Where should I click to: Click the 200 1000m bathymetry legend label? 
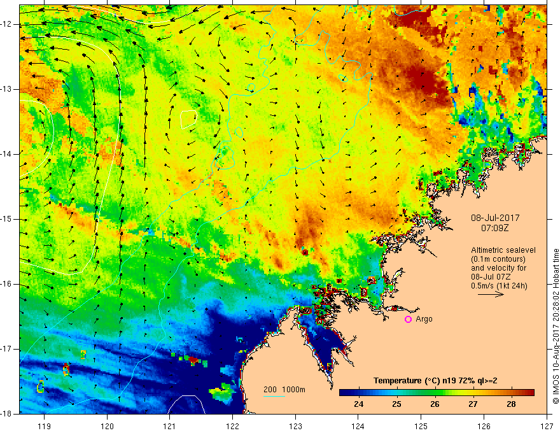(x=284, y=390)
